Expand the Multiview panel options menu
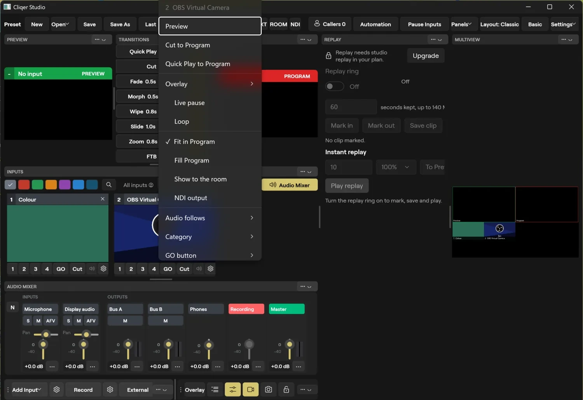Screen dimensions: 583x400 click(x=567, y=40)
